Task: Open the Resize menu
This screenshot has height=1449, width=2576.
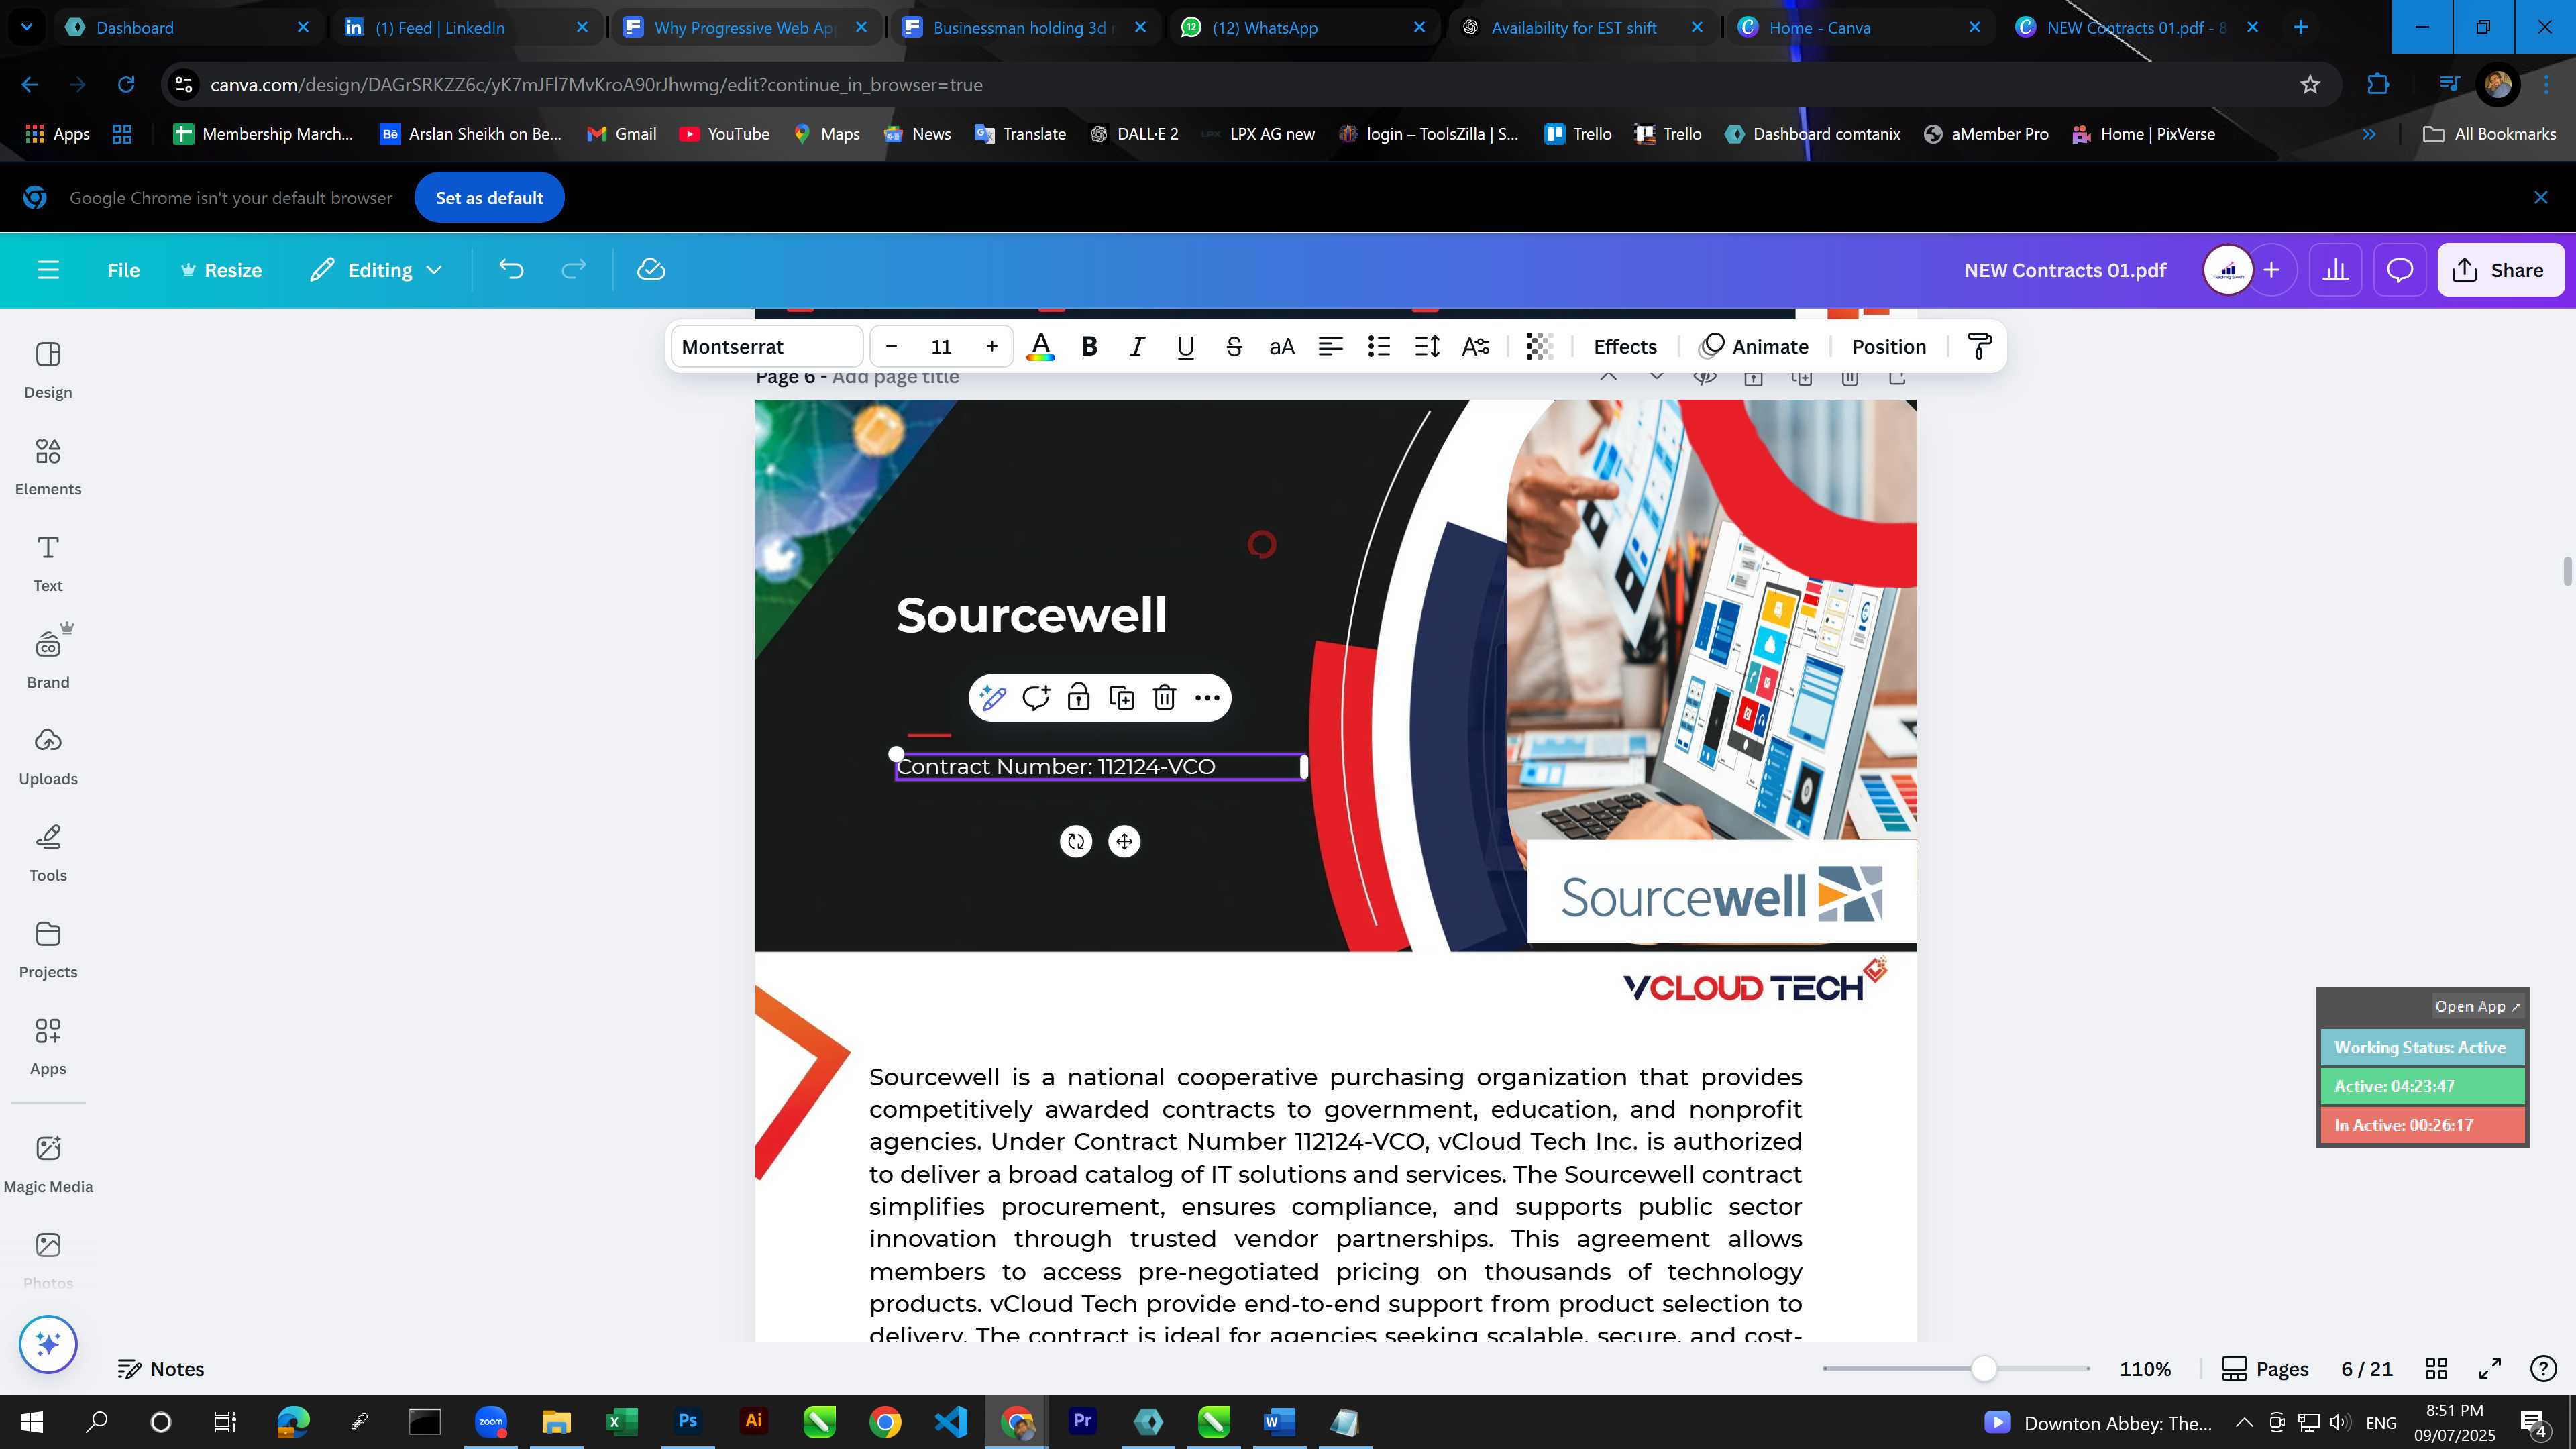Action: (x=220, y=270)
